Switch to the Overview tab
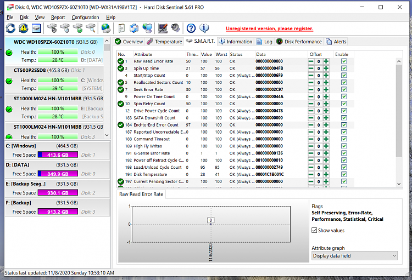 129,42
